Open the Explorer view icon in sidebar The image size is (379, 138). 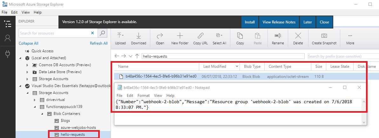coord(8,24)
